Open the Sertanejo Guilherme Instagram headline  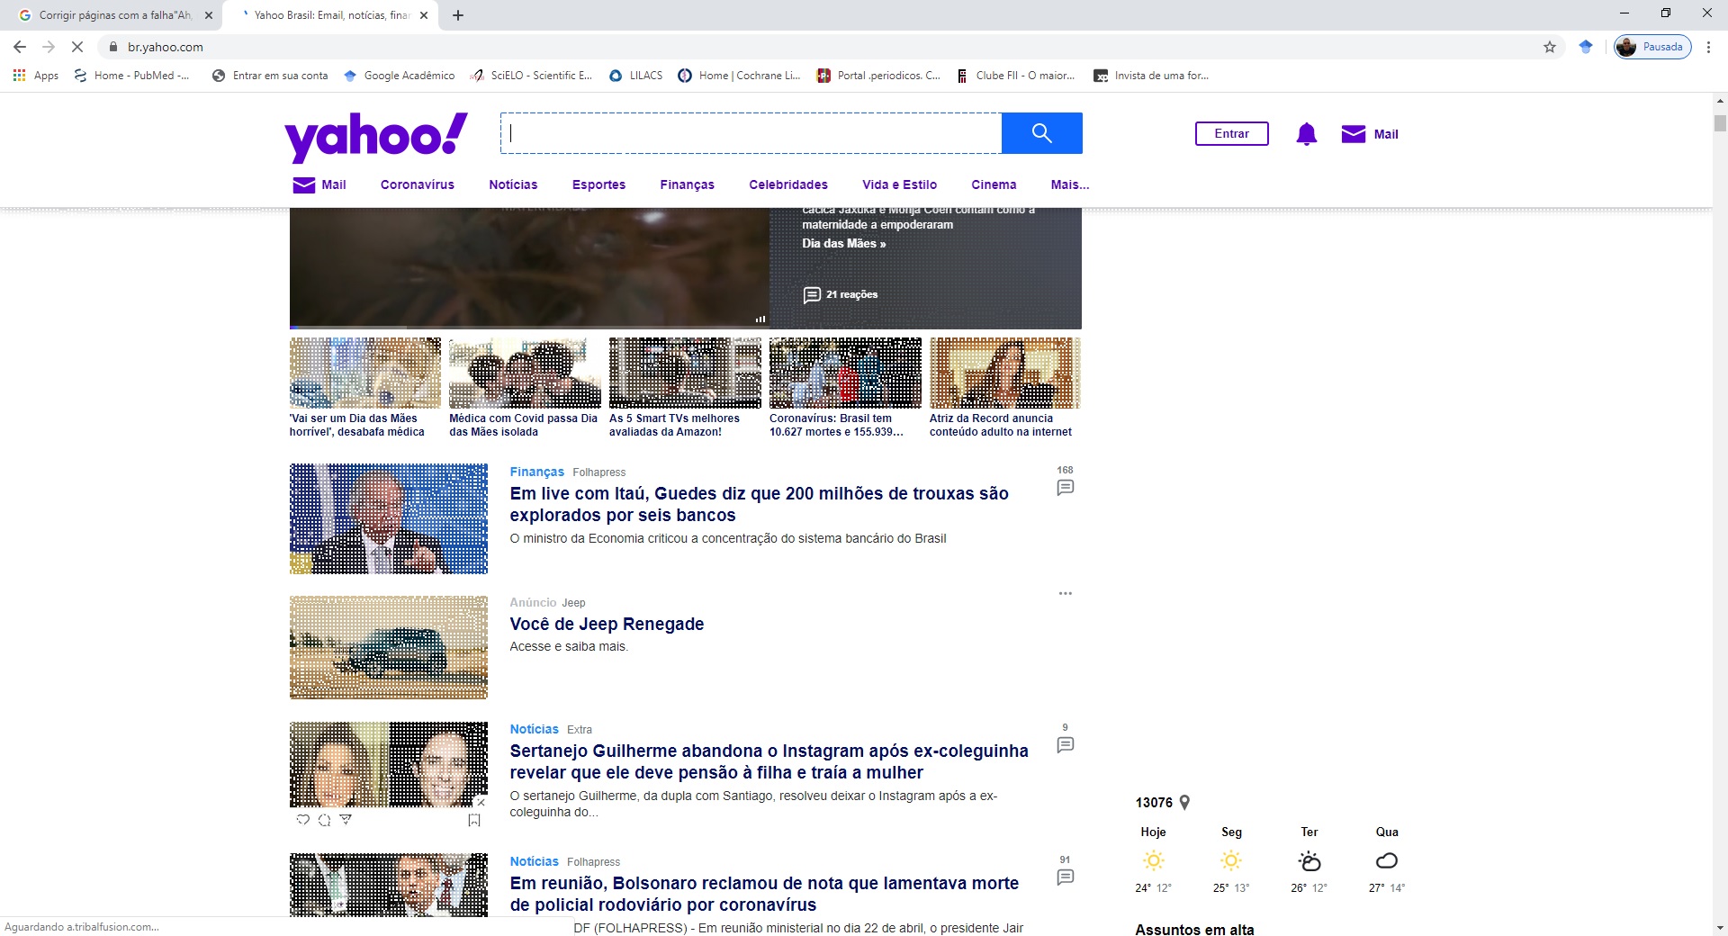click(x=769, y=761)
